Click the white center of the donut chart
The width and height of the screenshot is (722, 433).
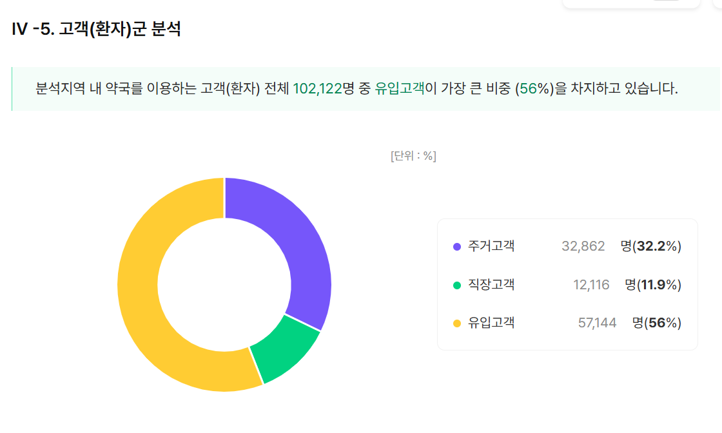tap(224, 285)
